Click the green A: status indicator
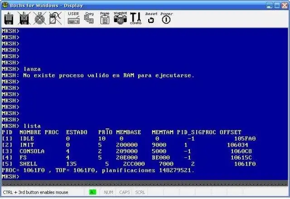Image resolution: width=290 pixels, height=199 pixels. tap(92, 192)
